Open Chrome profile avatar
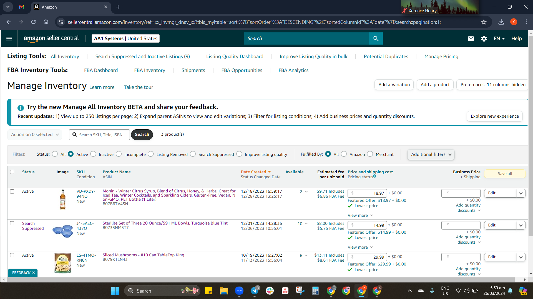This screenshot has width=533, height=299. (x=514, y=22)
